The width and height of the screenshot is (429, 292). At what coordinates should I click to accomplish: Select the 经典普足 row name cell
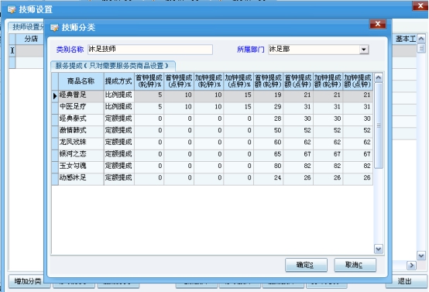[81, 95]
